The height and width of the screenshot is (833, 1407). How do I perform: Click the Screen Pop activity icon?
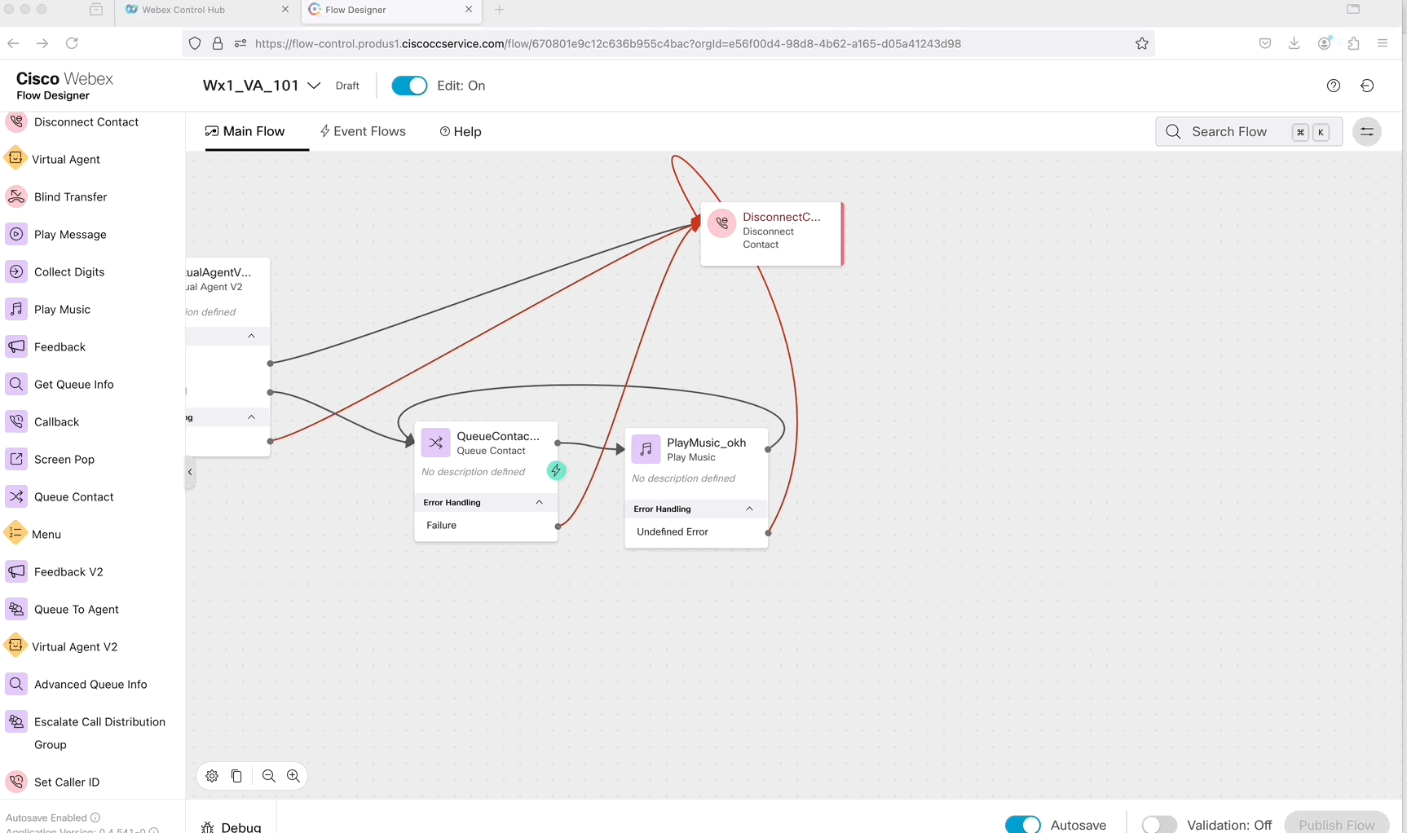click(x=16, y=460)
